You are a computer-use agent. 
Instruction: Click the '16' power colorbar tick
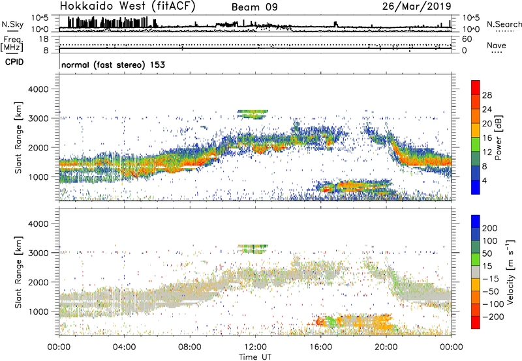tap(487, 138)
